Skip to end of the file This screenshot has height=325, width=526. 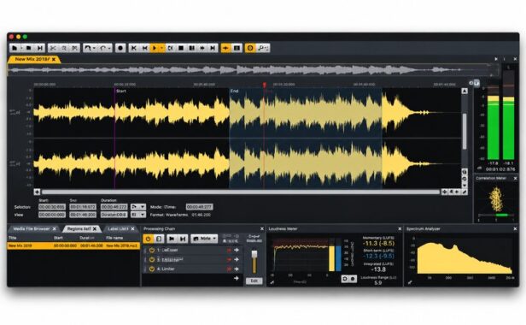click(x=213, y=48)
